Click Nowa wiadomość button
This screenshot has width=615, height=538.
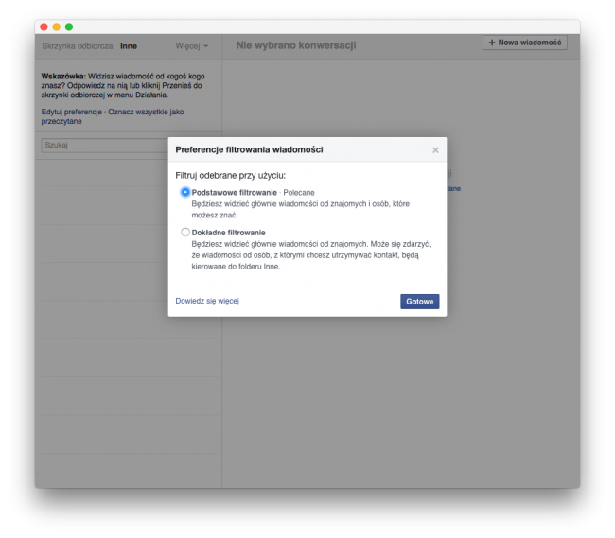point(525,43)
